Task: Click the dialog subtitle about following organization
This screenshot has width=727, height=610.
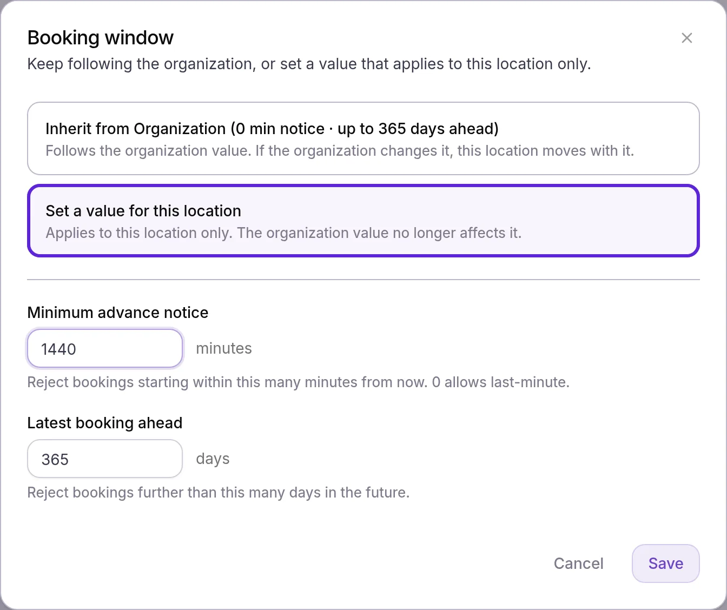Action: coord(309,64)
